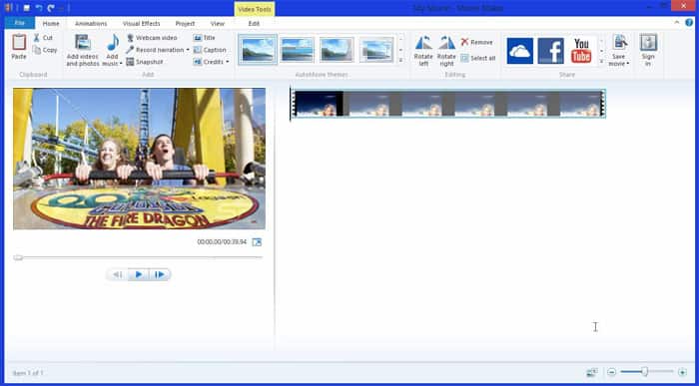Select the fourth AutoMovie theme thumbnail
The image size is (699, 386).
click(376, 50)
